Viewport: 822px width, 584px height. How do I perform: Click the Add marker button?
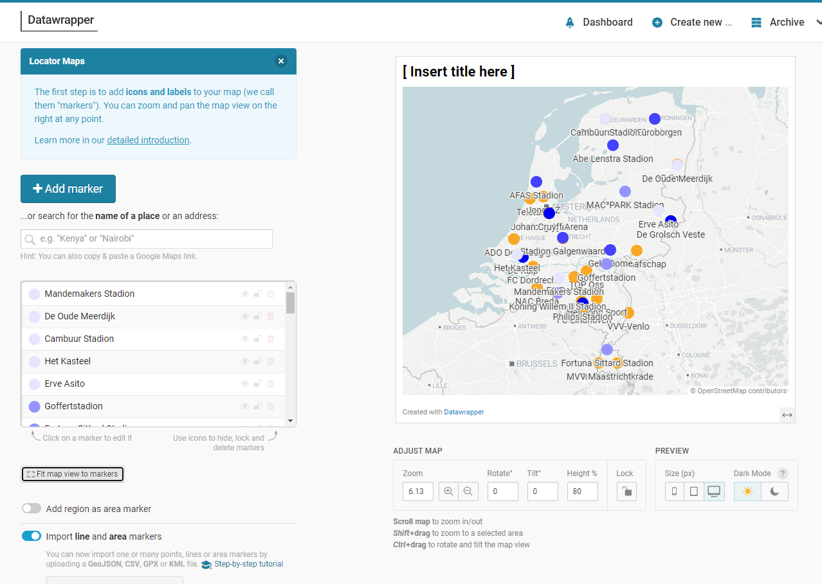(68, 189)
